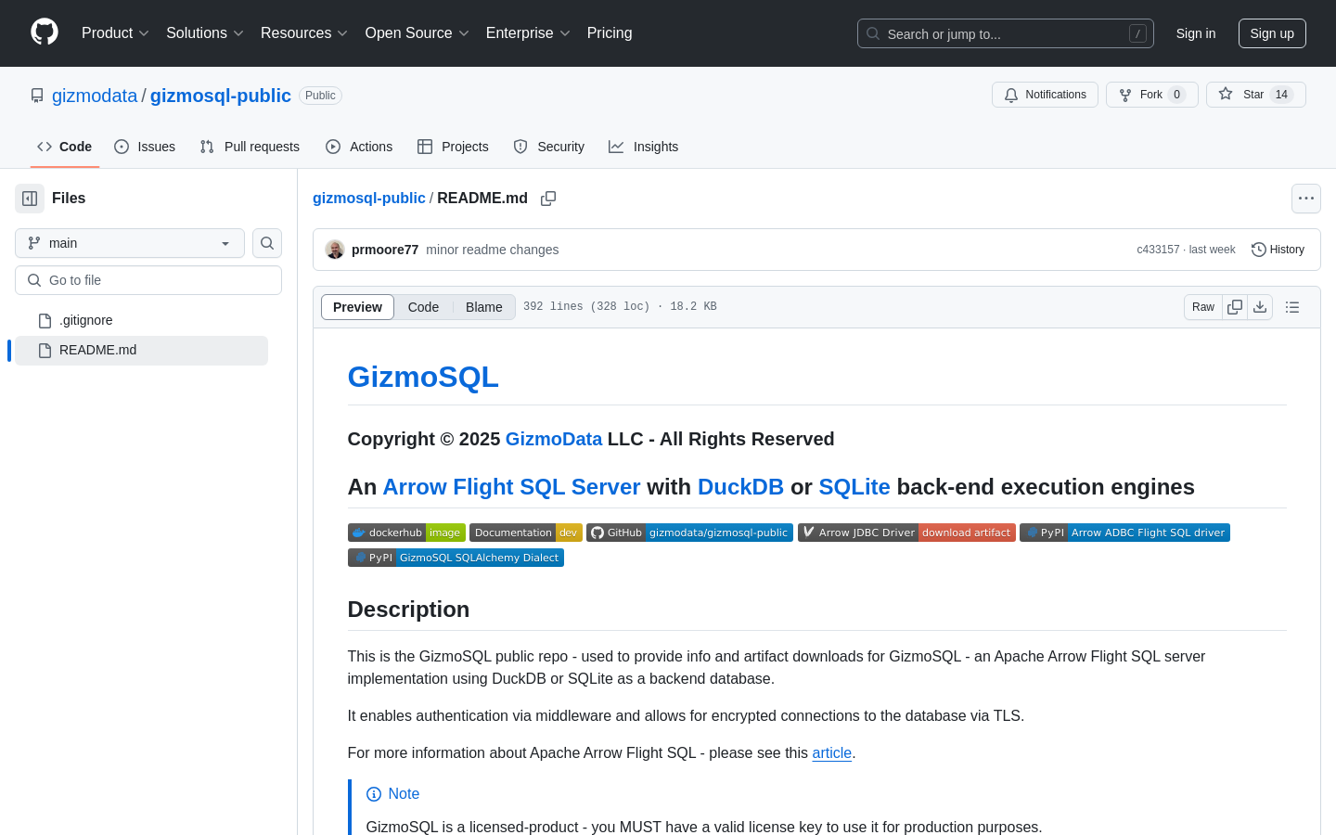Screen dimensions: 1336x835
Task: Open prmoore77 author link
Action: [x=385, y=250]
